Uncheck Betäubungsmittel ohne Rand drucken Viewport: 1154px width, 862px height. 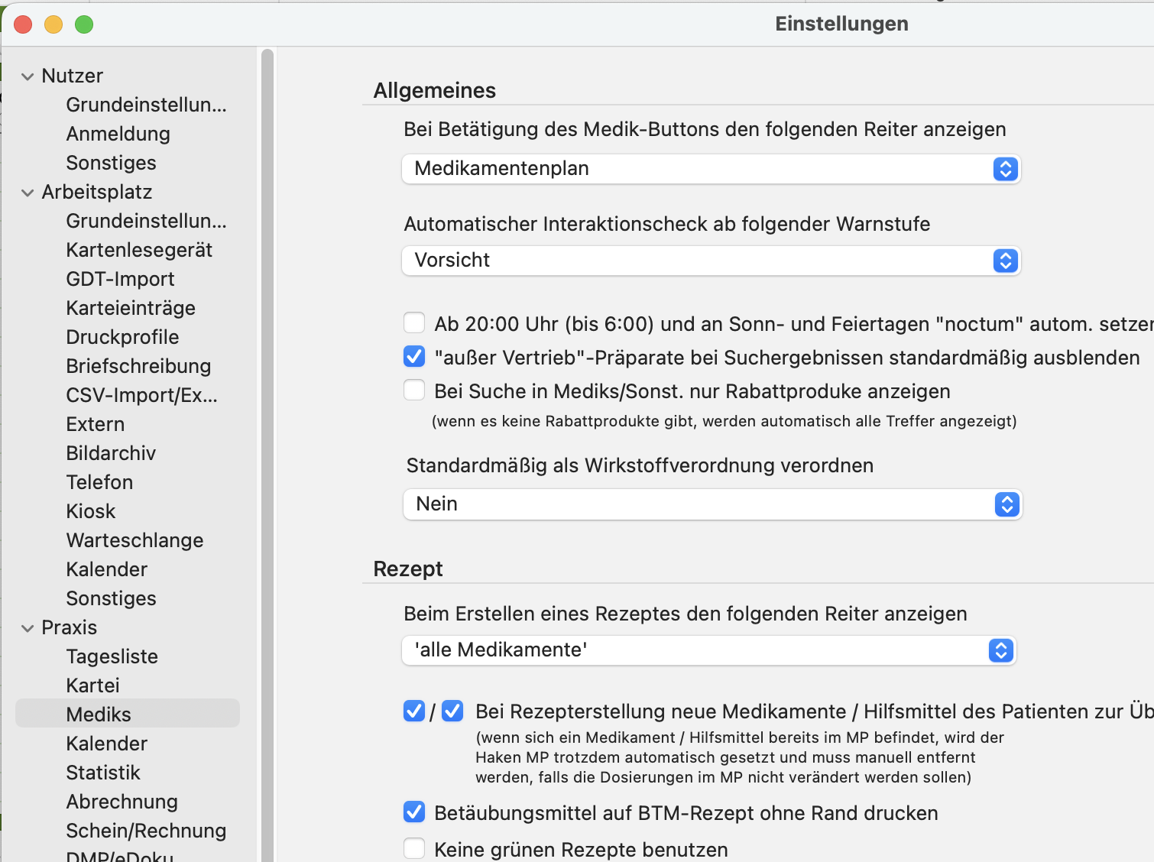(x=414, y=812)
